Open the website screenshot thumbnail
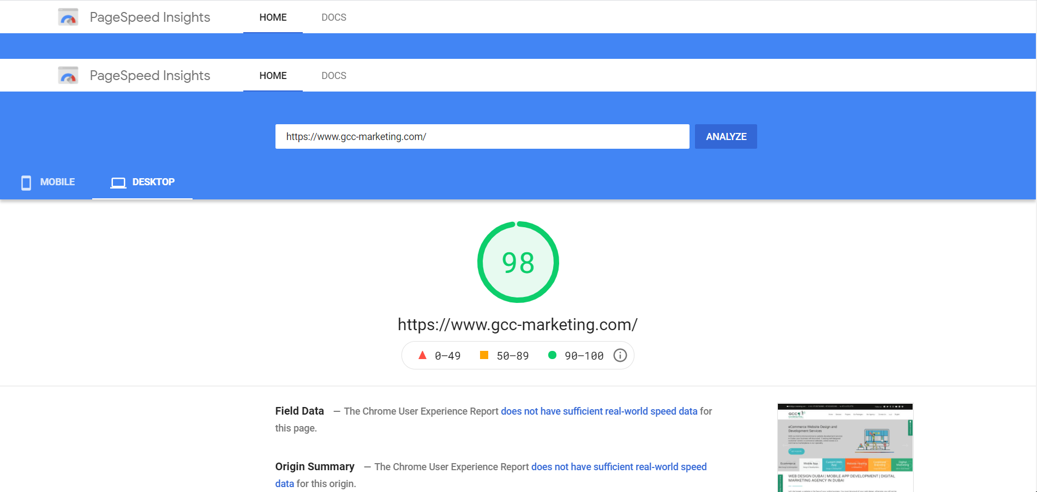1037x492 pixels. [845, 448]
